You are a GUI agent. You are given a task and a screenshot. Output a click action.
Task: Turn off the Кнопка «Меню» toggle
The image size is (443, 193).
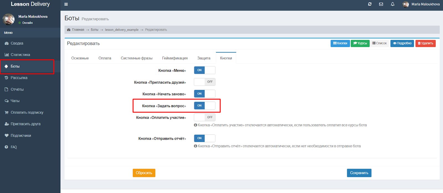point(204,70)
